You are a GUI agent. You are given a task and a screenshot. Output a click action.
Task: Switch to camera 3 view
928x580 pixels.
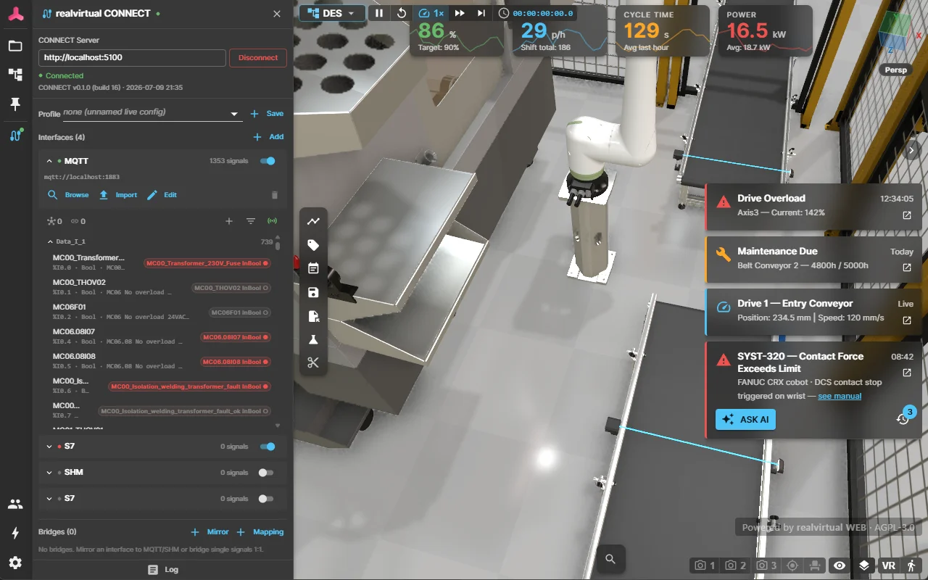click(x=766, y=565)
